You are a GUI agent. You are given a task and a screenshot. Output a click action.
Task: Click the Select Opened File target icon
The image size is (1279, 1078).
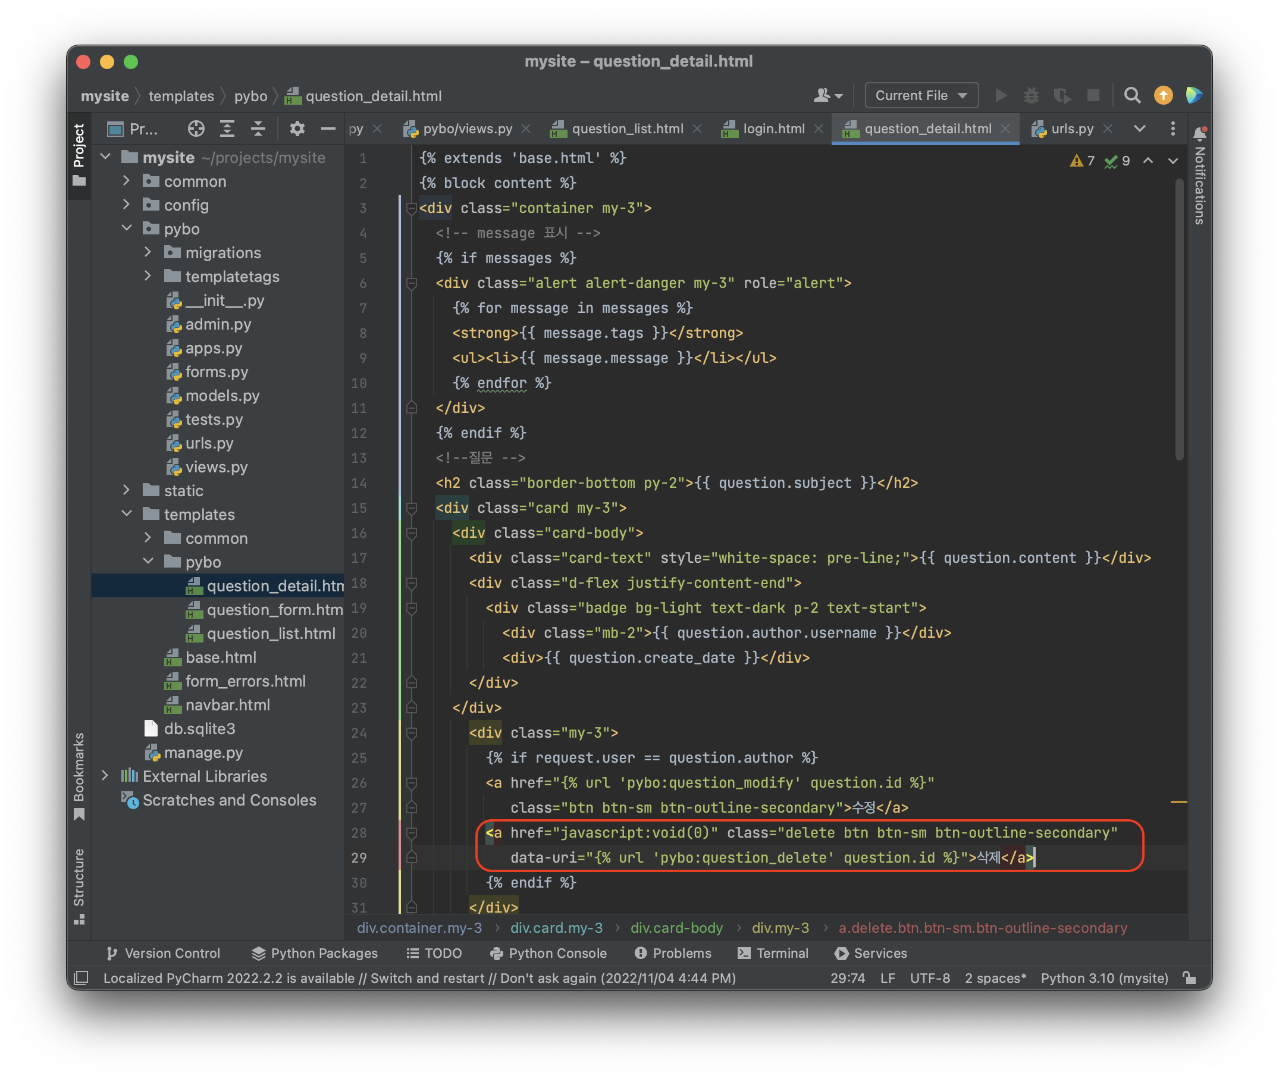tap(196, 129)
